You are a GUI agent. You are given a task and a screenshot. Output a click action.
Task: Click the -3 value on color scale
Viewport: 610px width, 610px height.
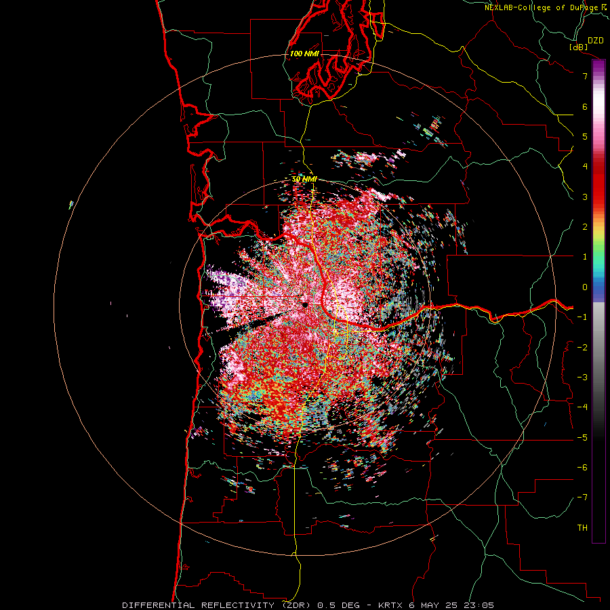coord(582,378)
